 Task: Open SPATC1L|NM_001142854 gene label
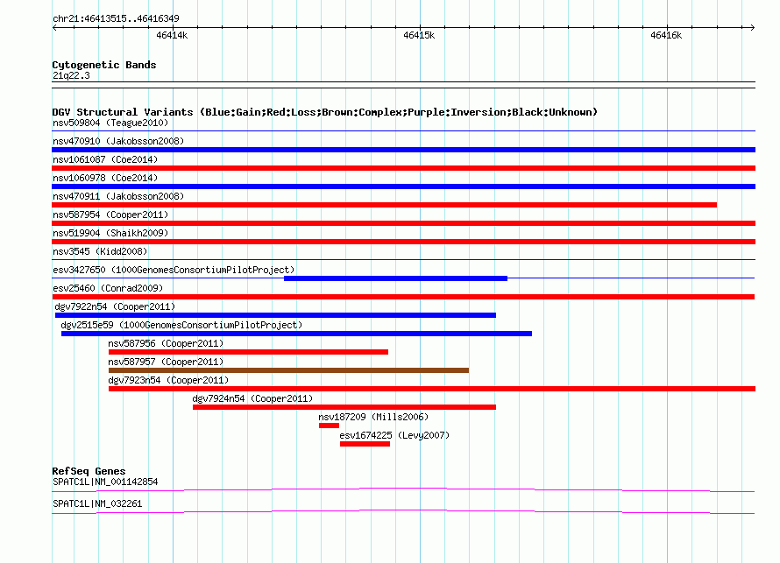(105, 482)
